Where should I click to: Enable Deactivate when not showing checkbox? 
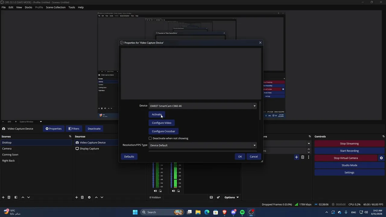pos(150,138)
